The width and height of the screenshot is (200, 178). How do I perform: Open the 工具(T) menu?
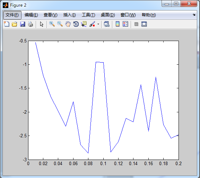pos(88,15)
